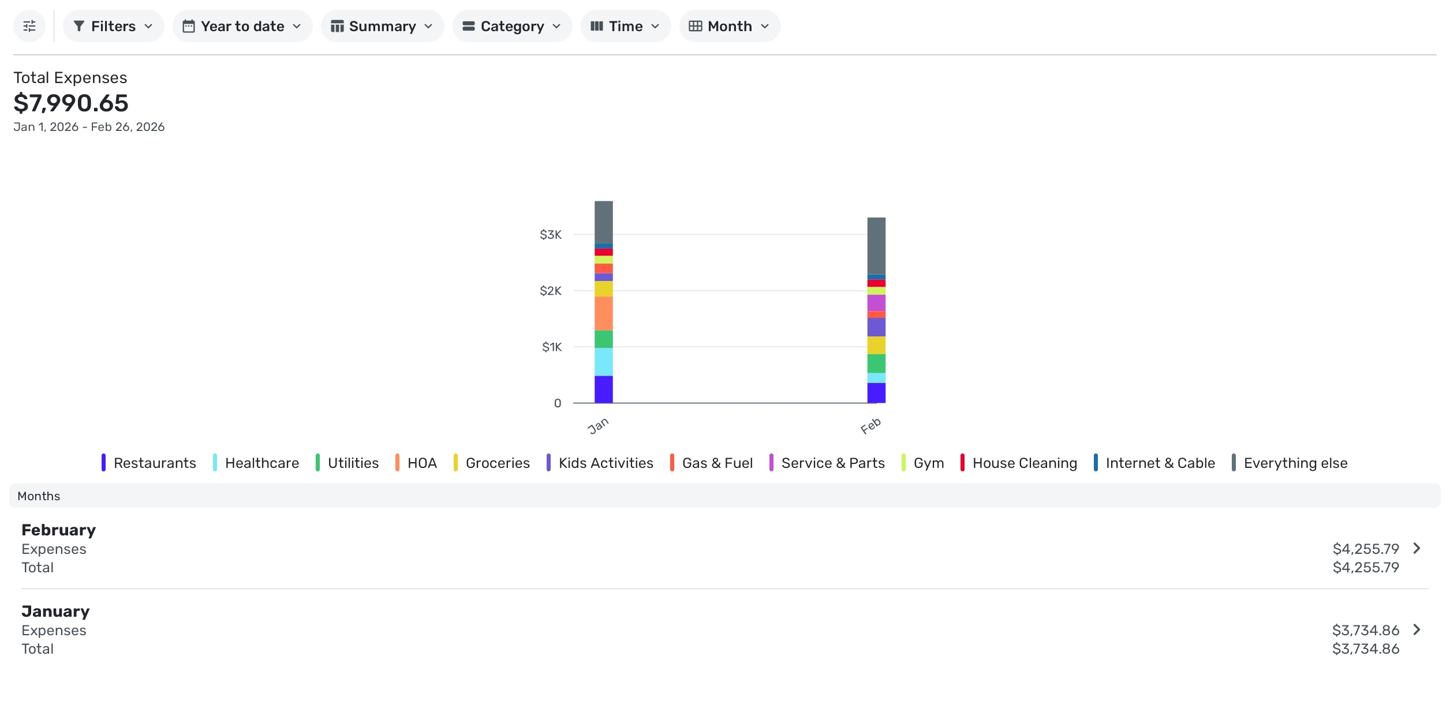Image resolution: width=1450 pixels, height=716 pixels.
Task: Open February details with right chevron
Action: (x=1417, y=548)
